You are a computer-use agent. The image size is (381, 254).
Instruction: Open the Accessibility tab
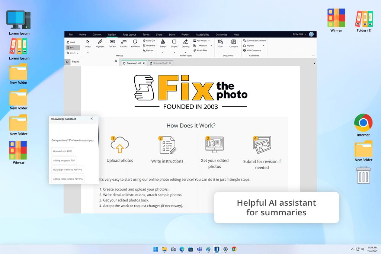pyautogui.click(x=202, y=35)
